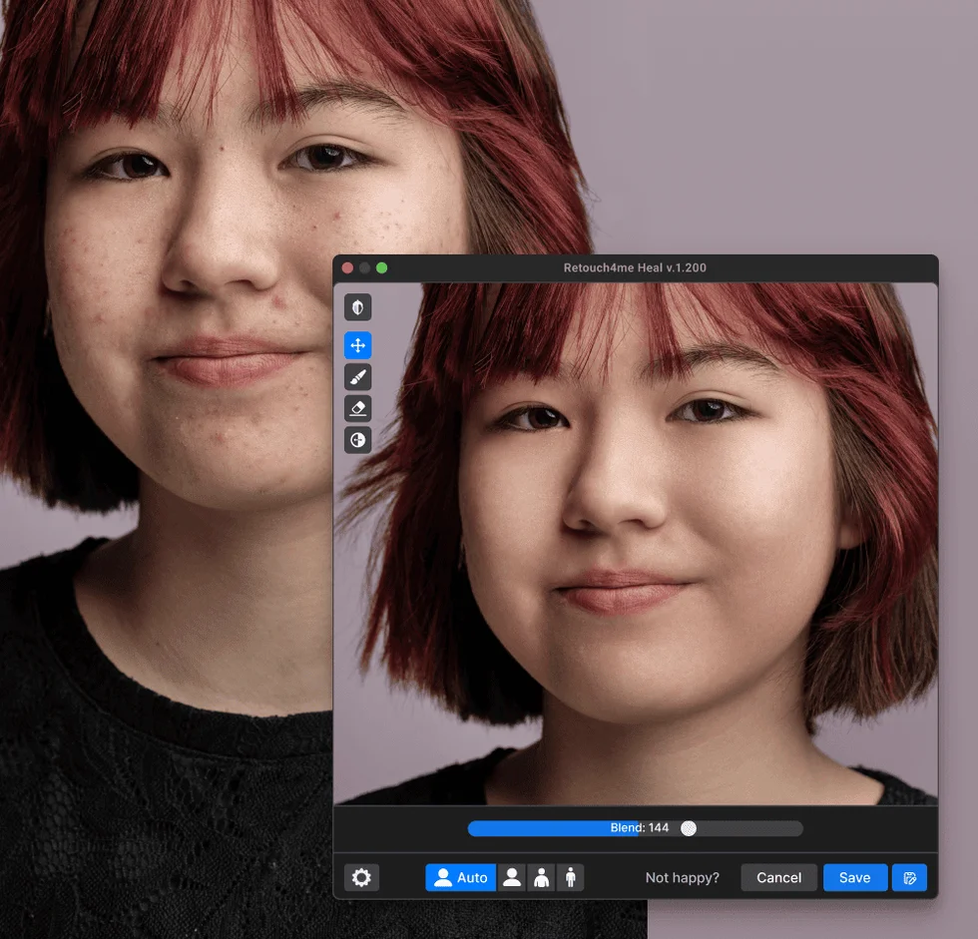The image size is (978, 939).
Task: Click the Not happy? link
Action: [683, 878]
